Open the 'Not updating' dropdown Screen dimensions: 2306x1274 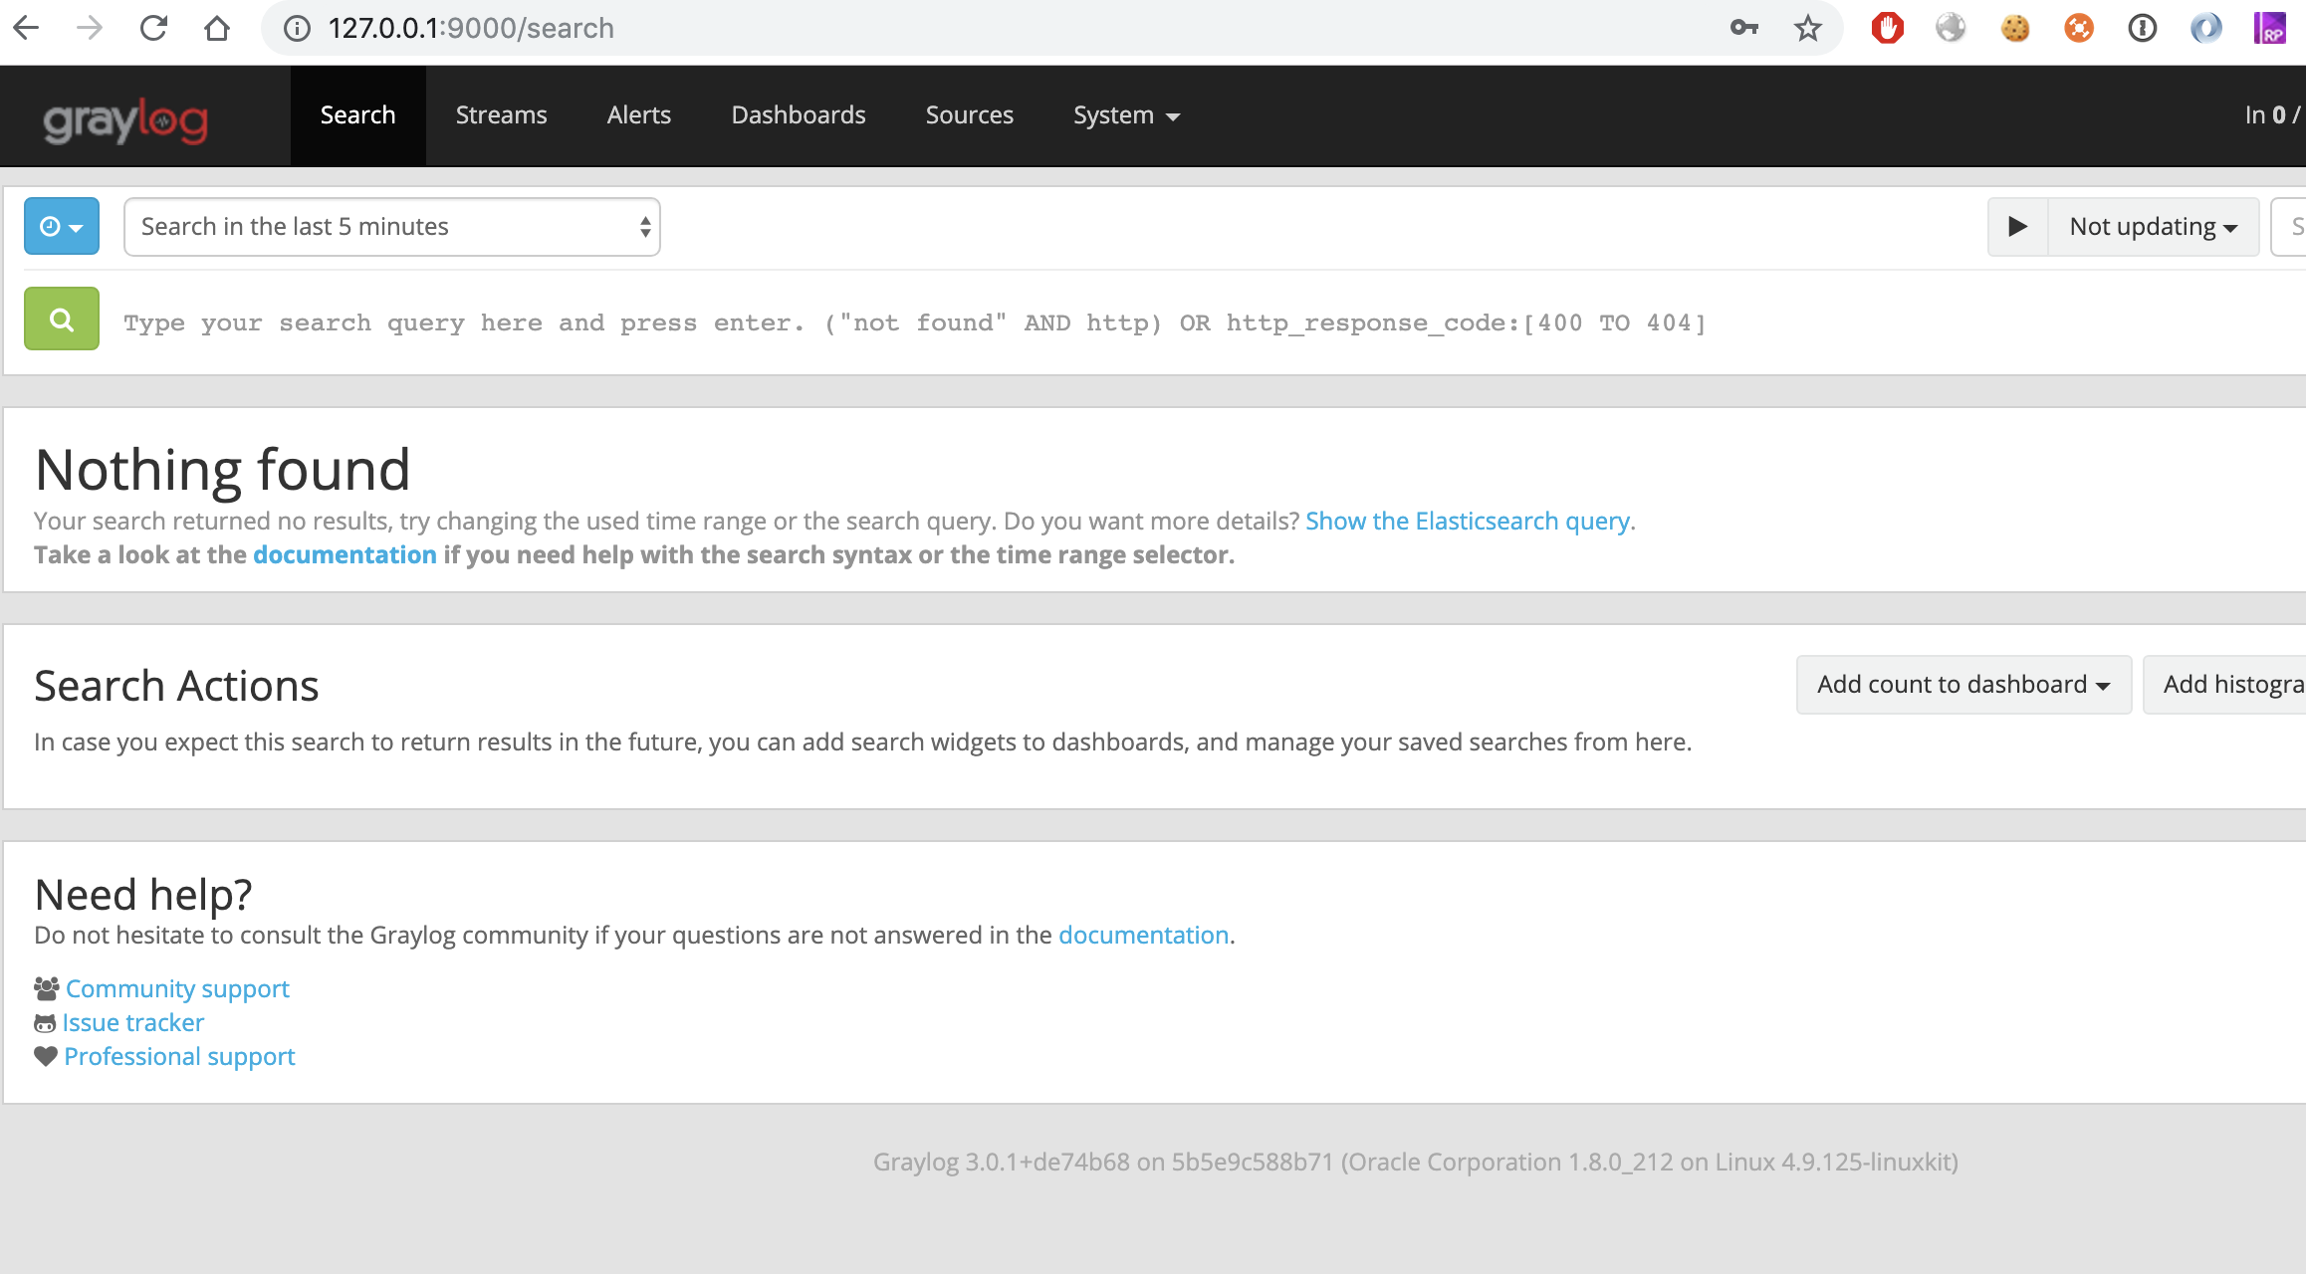coord(2152,227)
